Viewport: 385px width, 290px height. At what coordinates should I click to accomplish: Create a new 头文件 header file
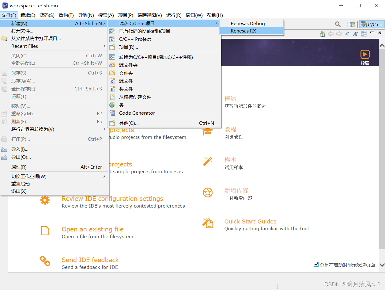pyautogui.click(x=164, y=89)
